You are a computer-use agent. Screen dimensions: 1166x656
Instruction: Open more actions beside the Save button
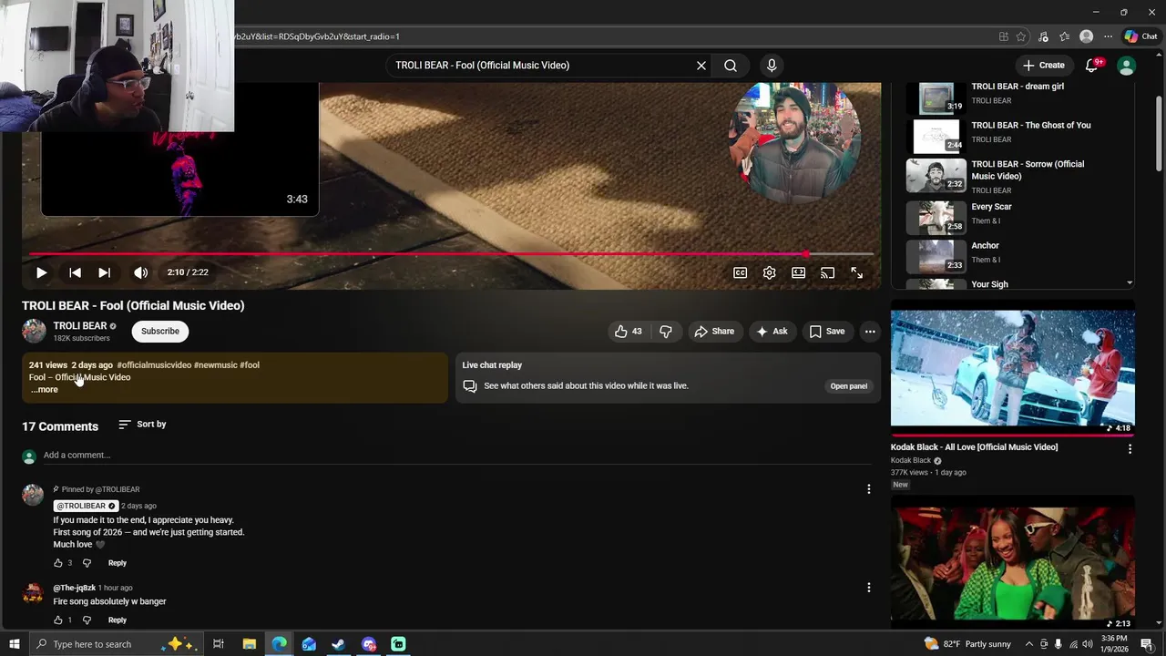[x=870, y=332]
